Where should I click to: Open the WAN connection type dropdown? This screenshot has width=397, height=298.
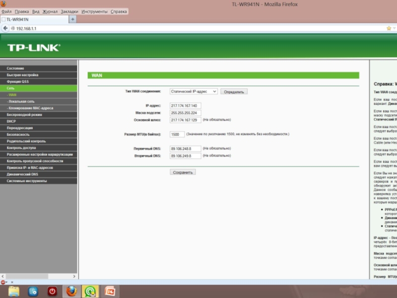pos(194,91)
